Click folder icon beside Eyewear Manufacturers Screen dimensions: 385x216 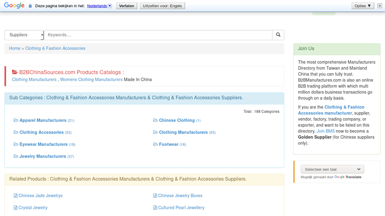click(x=16, y=144)
